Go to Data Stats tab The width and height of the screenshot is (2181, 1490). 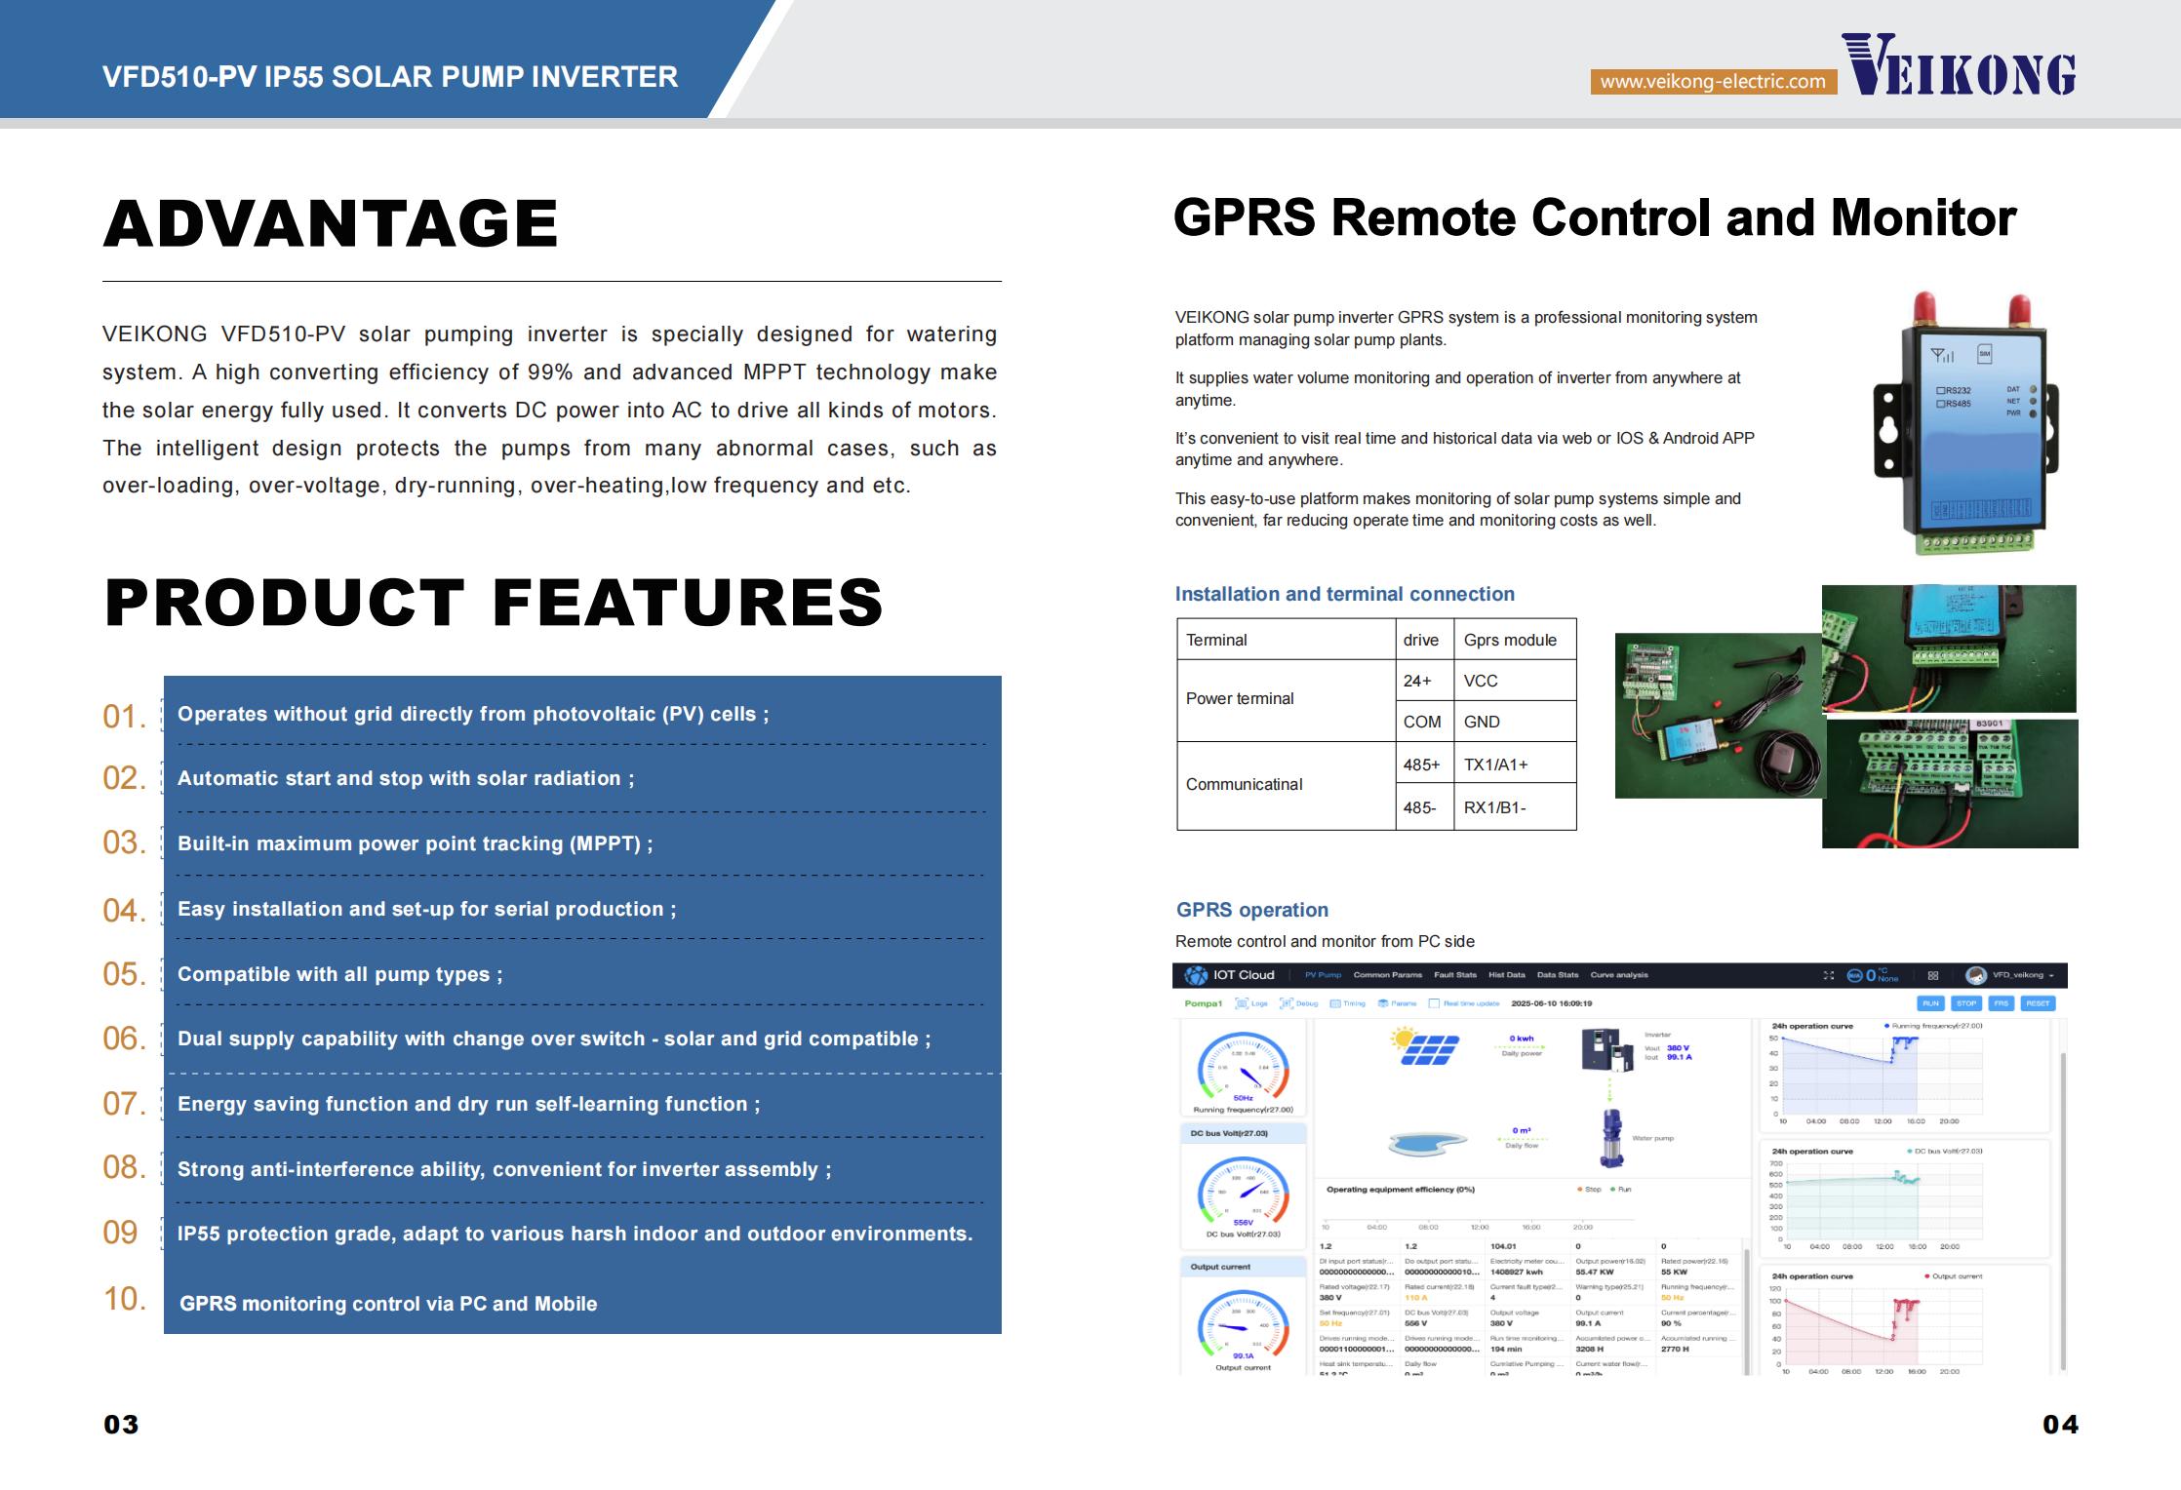pyautogui.click(x=1558, y=975)
